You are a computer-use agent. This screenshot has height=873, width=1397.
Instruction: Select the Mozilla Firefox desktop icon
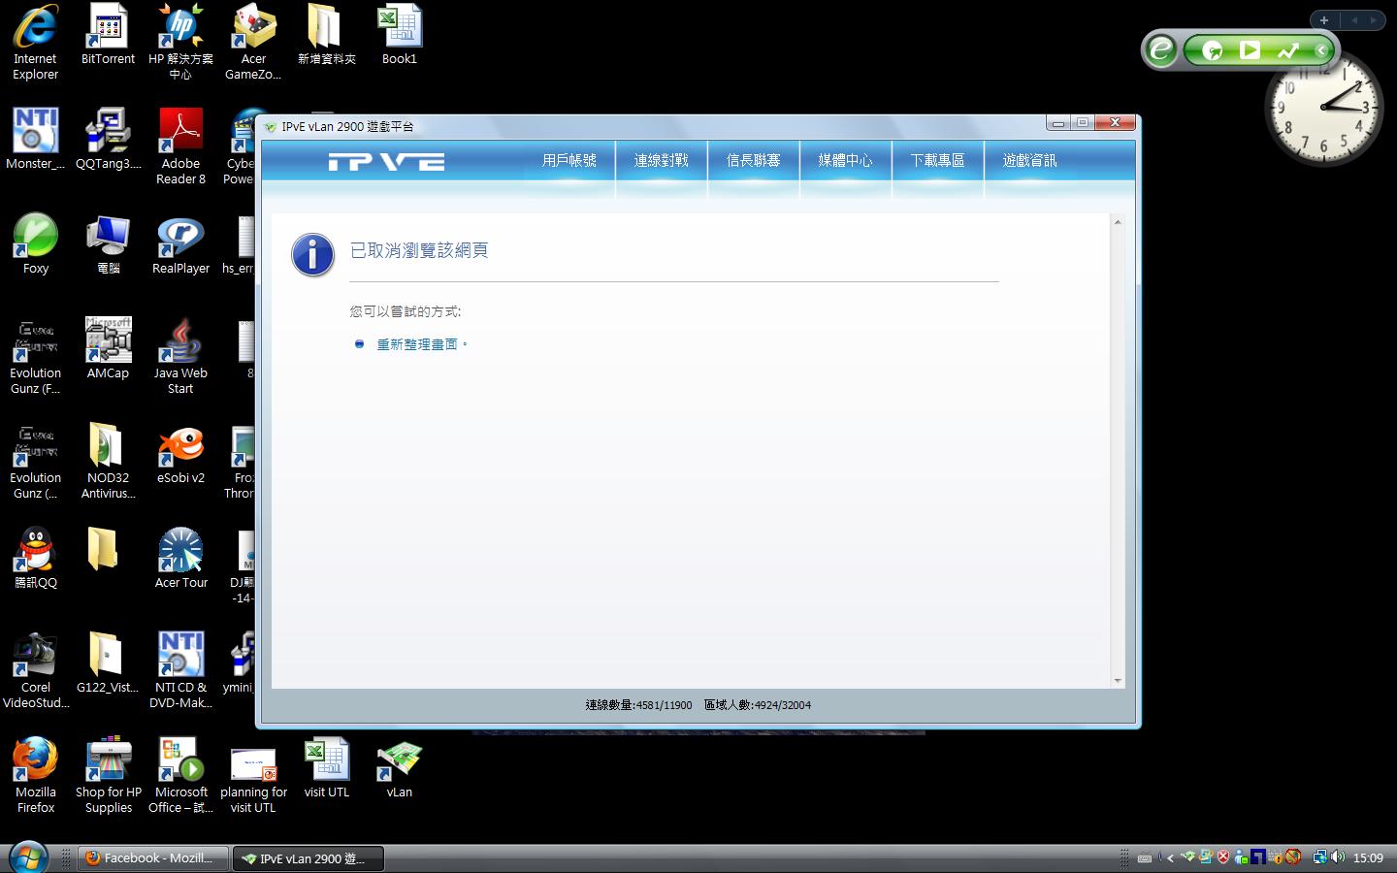pos(35,776)
